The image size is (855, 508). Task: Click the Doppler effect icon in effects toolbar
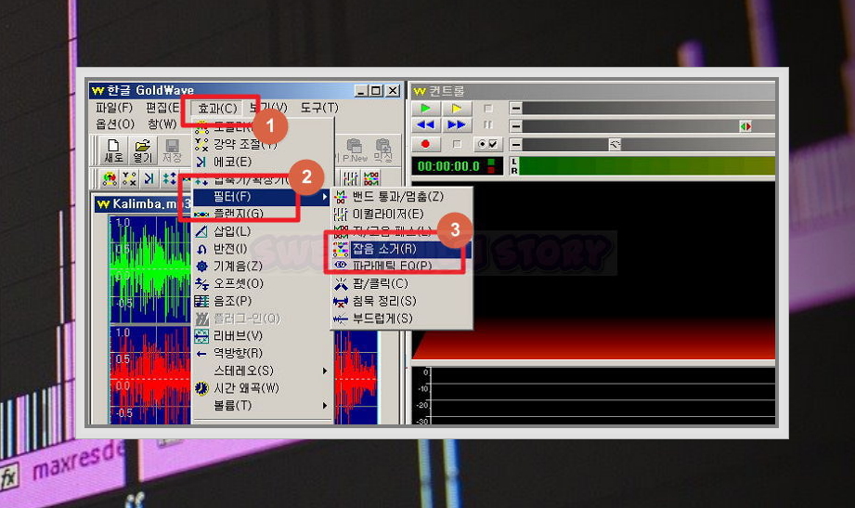(x=109, y=178)
